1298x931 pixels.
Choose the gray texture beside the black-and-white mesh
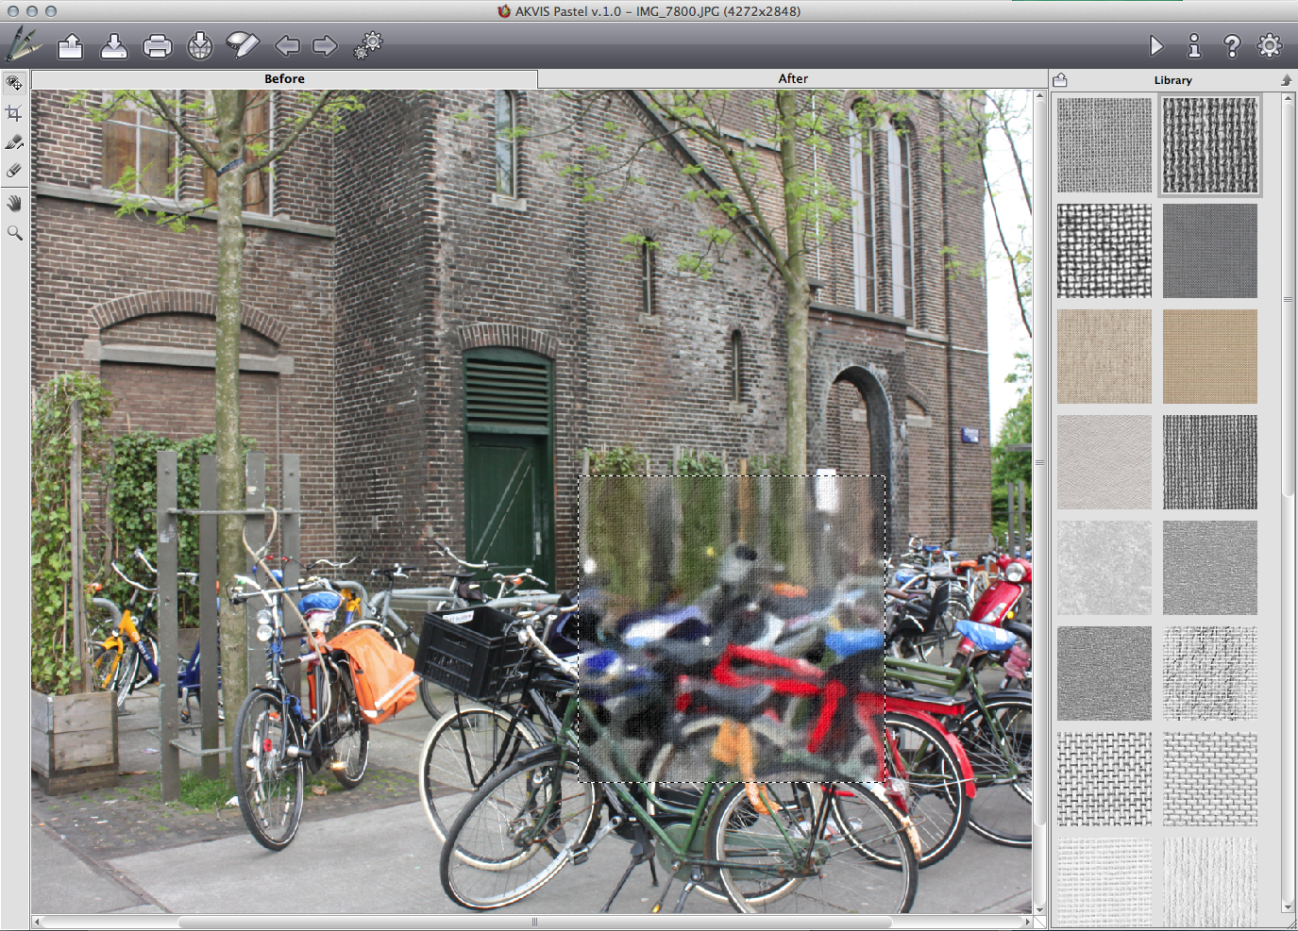click(x=1210, y=251)
